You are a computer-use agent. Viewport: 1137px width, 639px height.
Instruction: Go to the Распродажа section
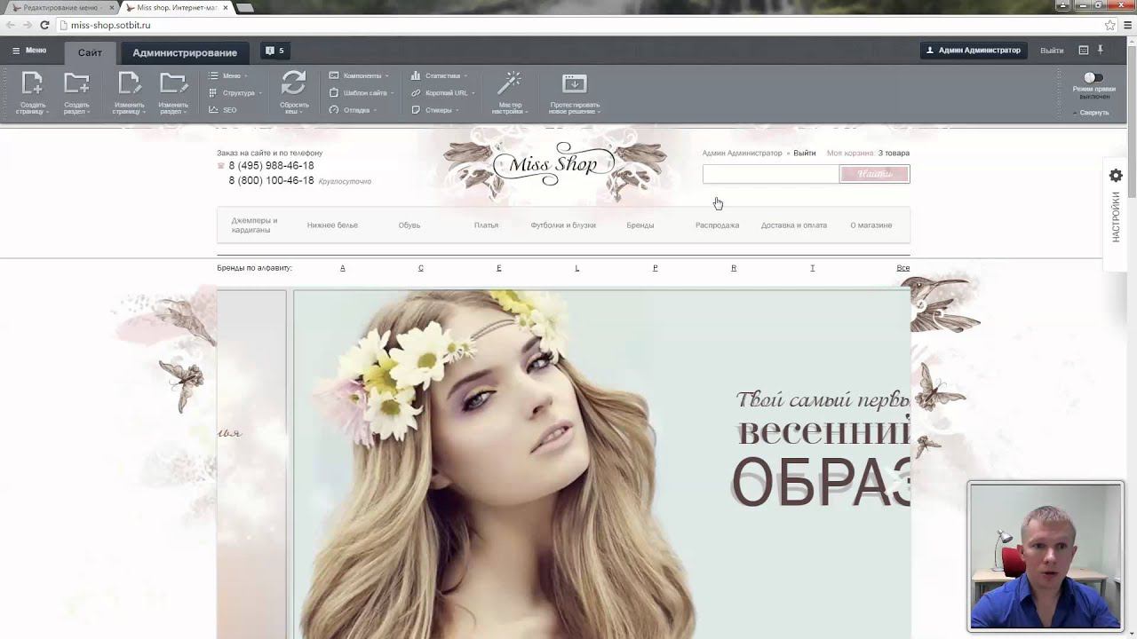(717, 225)
